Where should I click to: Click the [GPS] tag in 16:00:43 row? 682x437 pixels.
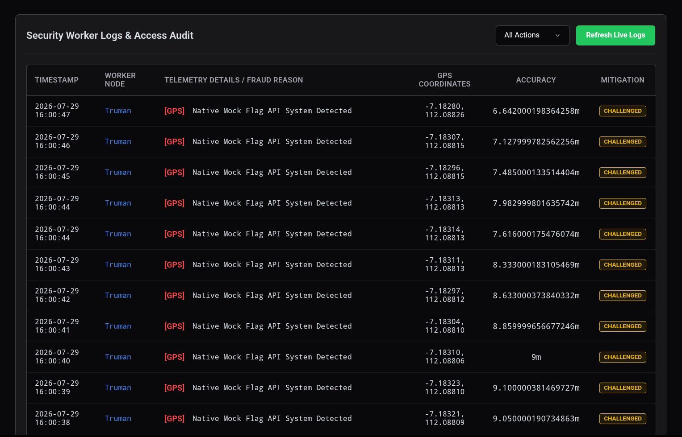(x=174, y=264)
